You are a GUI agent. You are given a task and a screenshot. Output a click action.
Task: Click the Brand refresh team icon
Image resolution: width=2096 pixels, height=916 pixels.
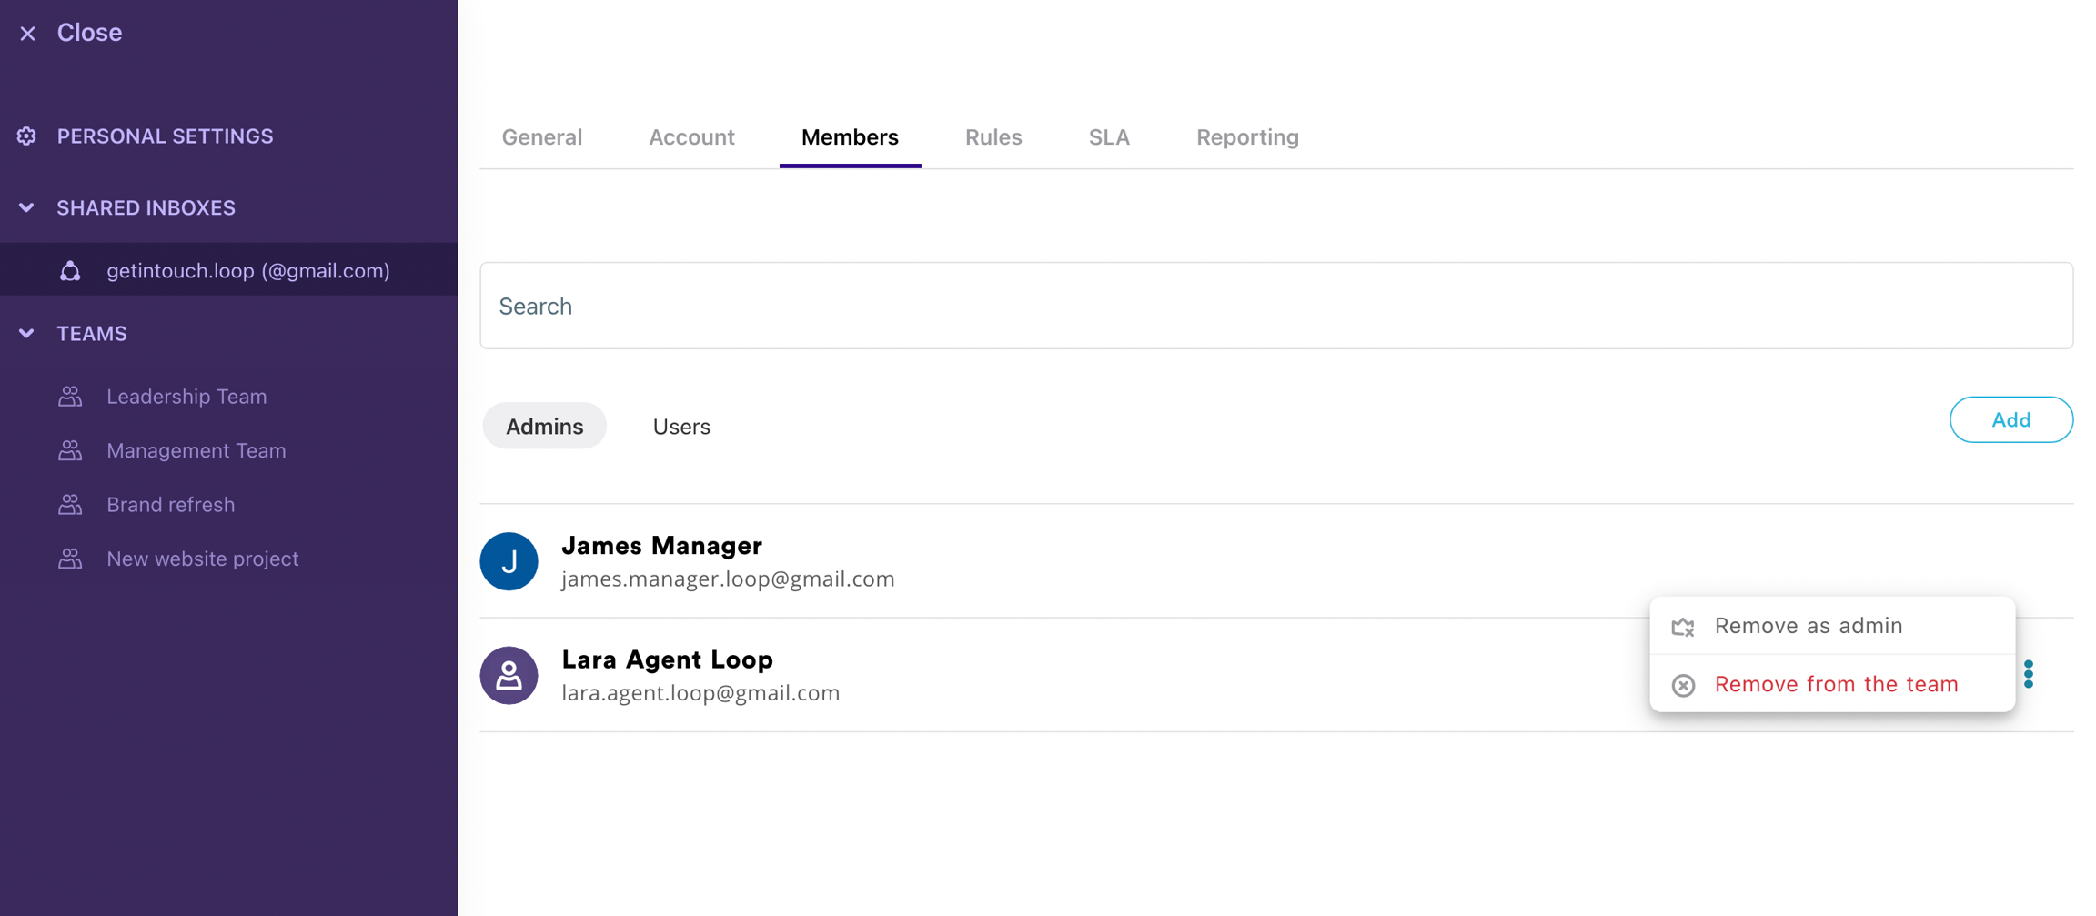[x=70, y=505]
